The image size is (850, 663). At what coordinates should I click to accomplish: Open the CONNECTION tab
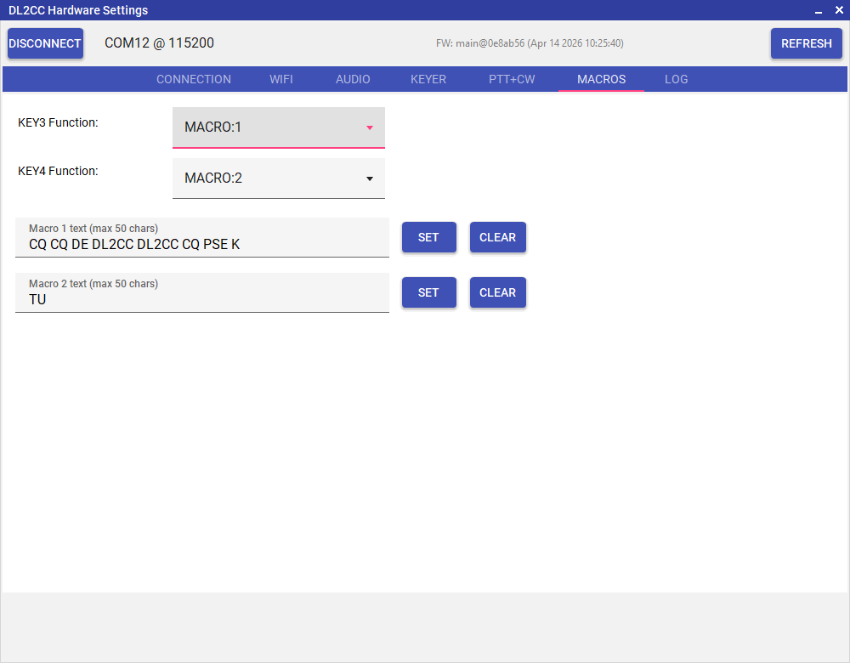pos(194,79)
